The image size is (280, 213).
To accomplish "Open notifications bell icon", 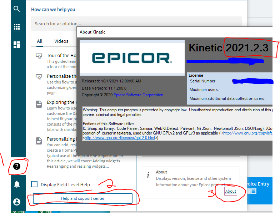I will click(16, 184).
